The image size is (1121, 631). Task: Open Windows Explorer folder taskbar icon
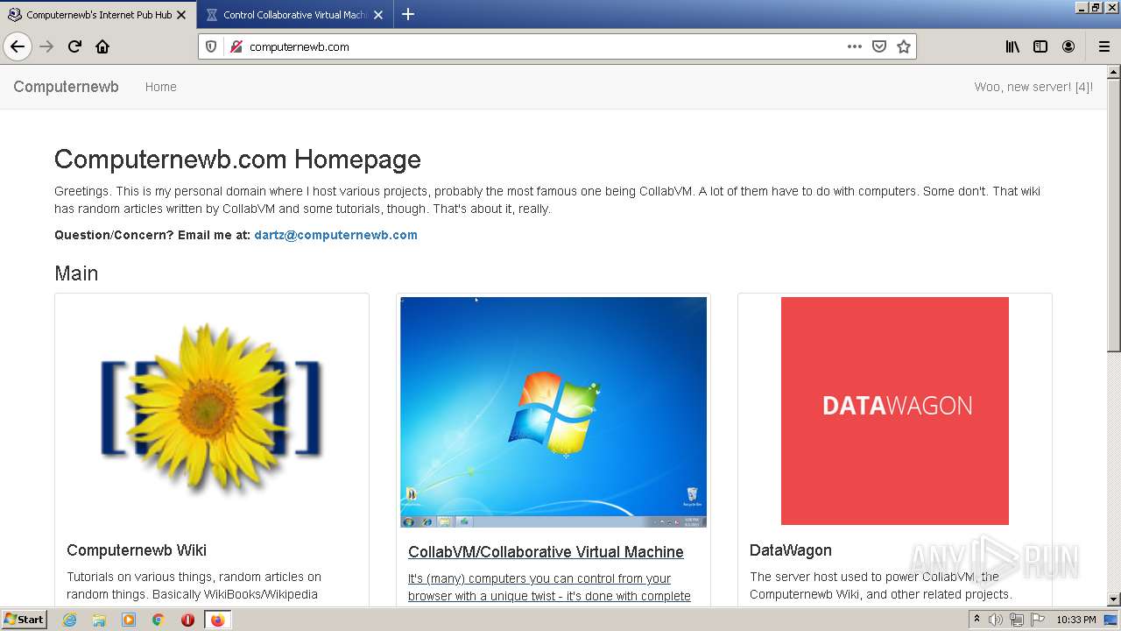99,620
